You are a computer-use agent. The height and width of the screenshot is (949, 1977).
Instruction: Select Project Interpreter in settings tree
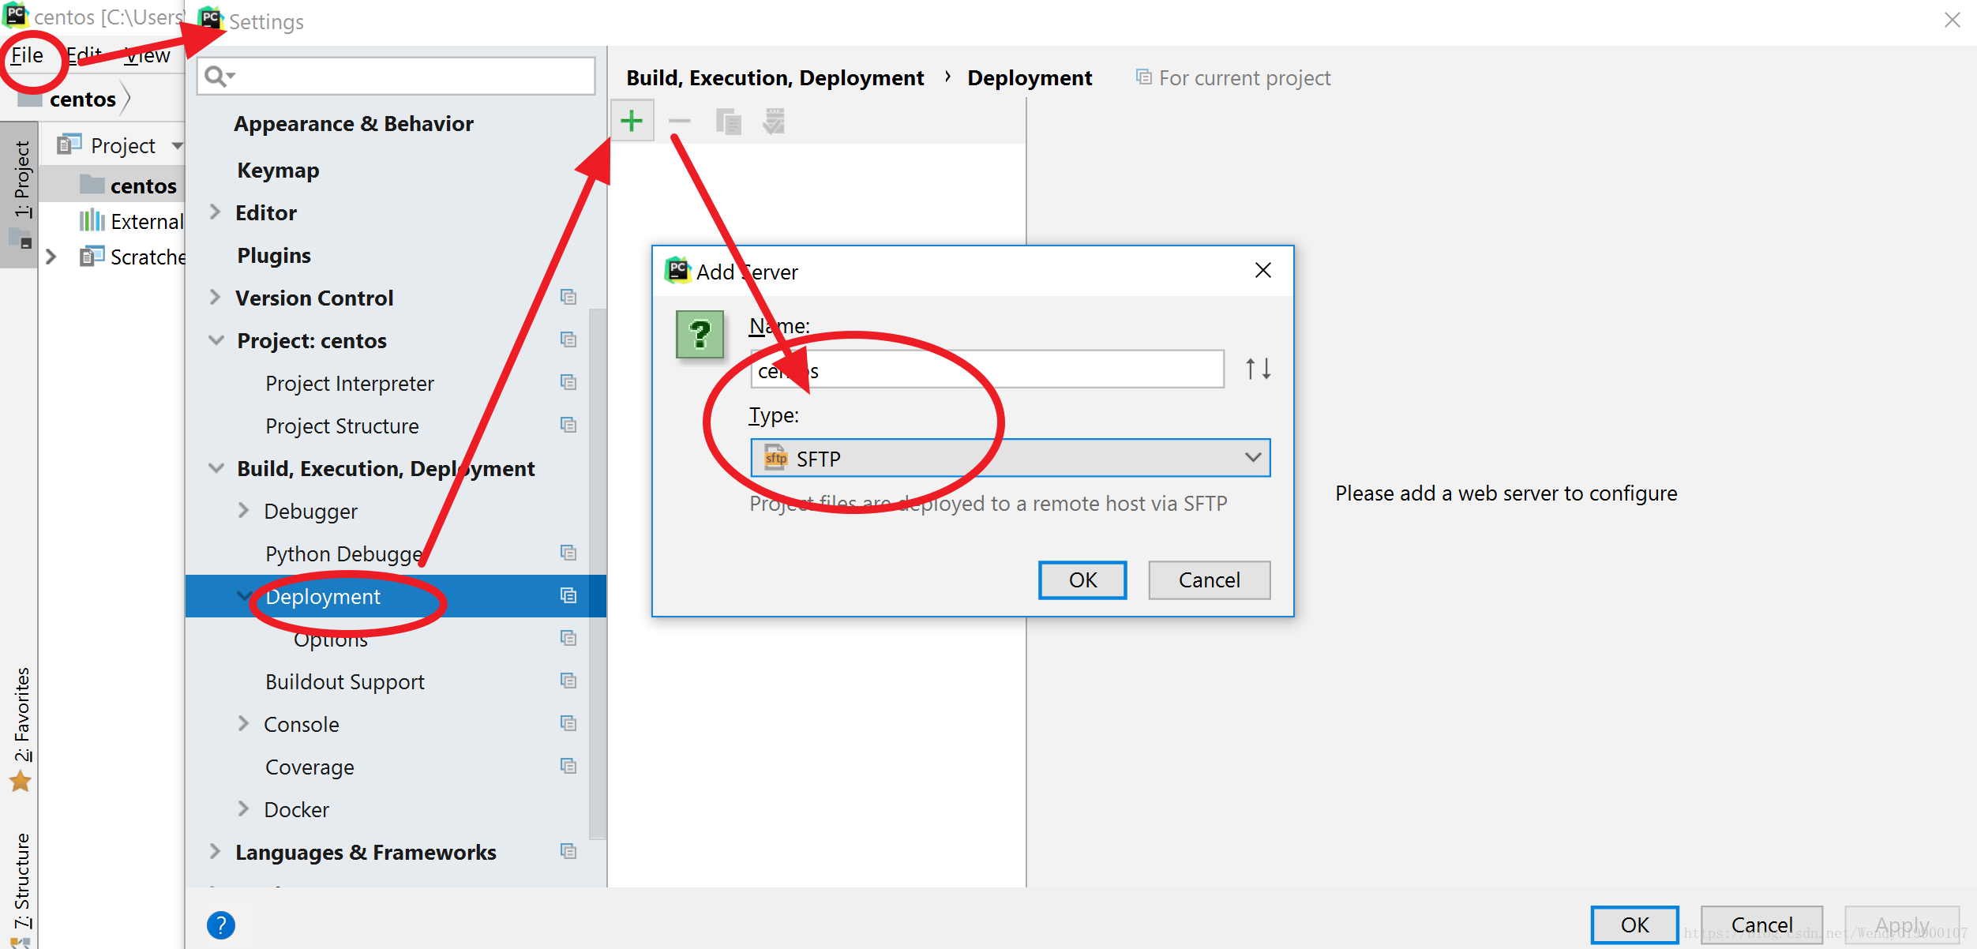click(350, 384)
